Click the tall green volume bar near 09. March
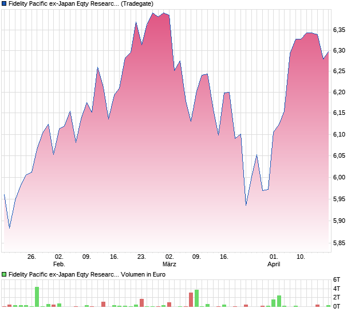Image resolution: width=355 pixels, height=312 pixels. pos(196,298)
